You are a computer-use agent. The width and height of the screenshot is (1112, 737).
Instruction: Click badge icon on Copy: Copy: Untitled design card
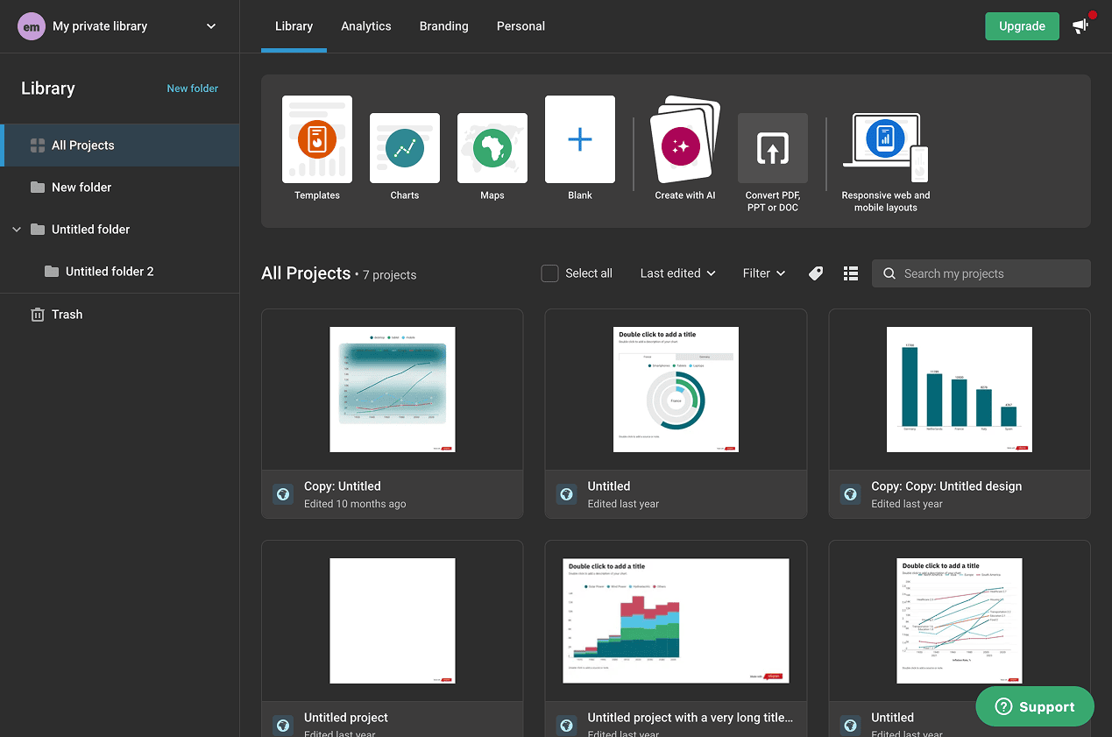851,494
